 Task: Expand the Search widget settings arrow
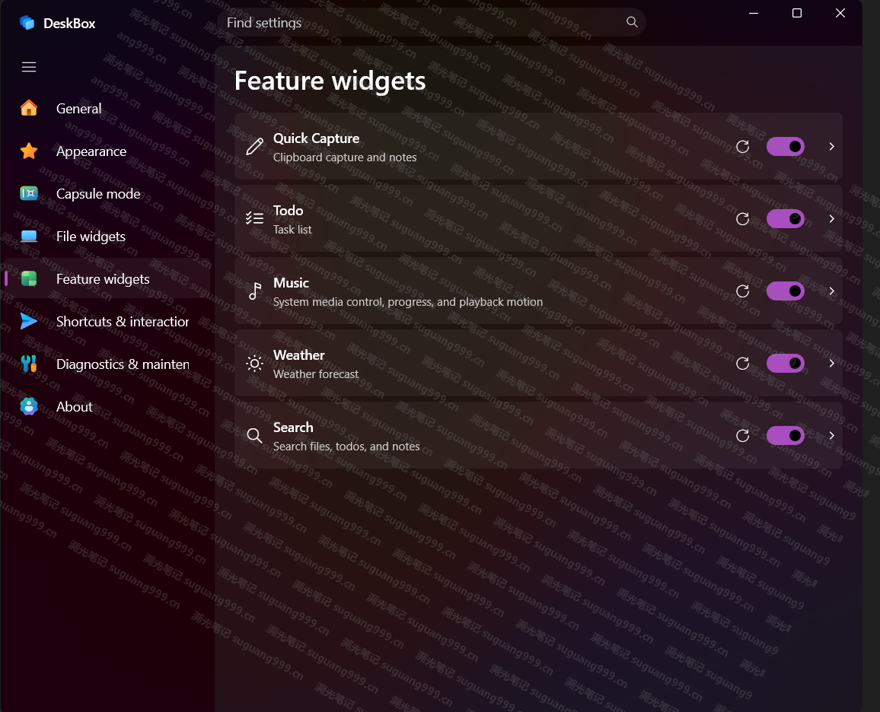[x=832, y=436]
